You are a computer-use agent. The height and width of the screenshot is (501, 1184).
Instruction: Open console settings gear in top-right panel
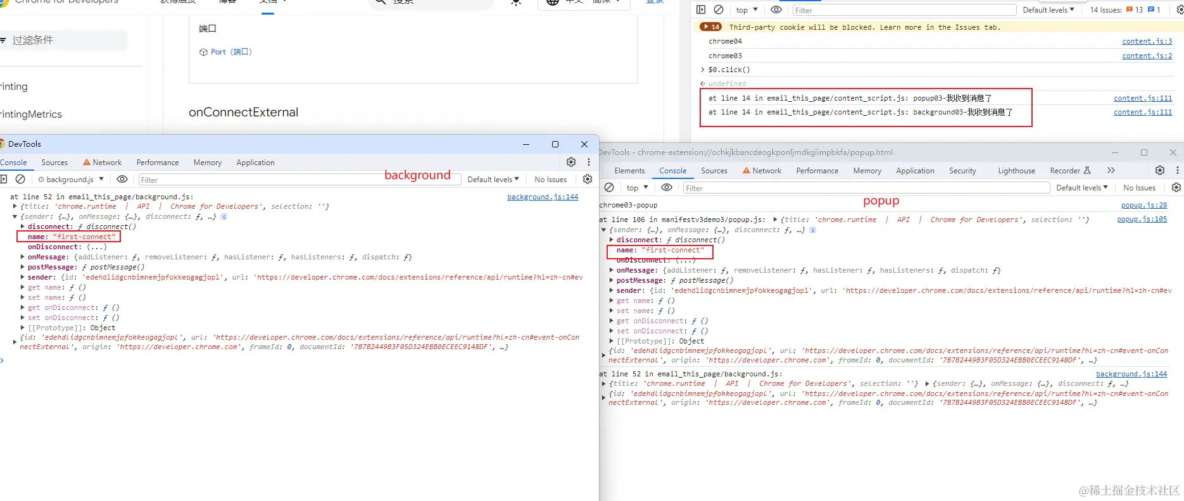pyautogui.click(x=1180, y=9)
